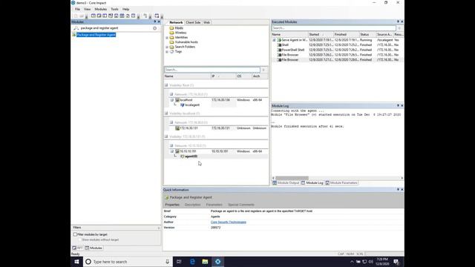Select the localagent agent entry
This screenshot has width=475, height=267.
[192, 105]
